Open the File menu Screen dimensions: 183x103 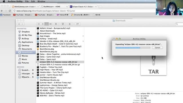click(x=27, y=1)
